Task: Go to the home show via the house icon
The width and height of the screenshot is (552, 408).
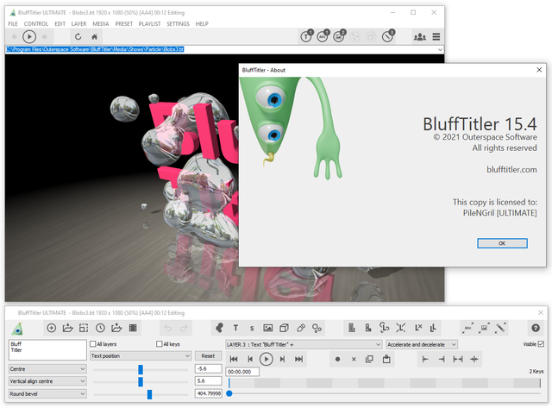Action: (x=94, y=36)
